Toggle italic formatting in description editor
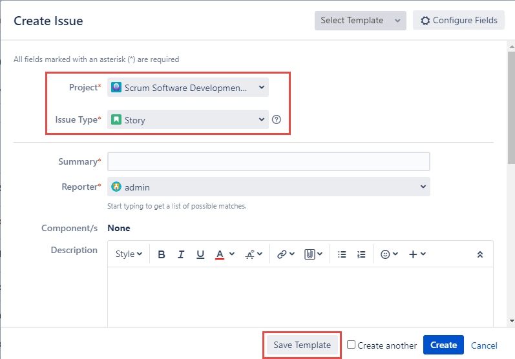 (181, 254)
